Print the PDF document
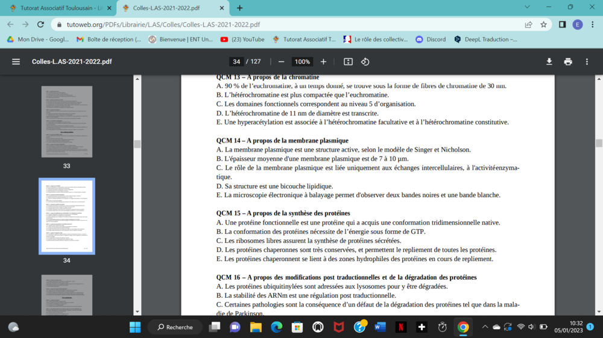This screenshot has width=603, height=338. 568,62
